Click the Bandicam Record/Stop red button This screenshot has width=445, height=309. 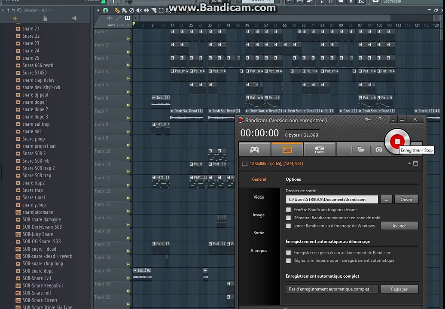pos(397,142)
